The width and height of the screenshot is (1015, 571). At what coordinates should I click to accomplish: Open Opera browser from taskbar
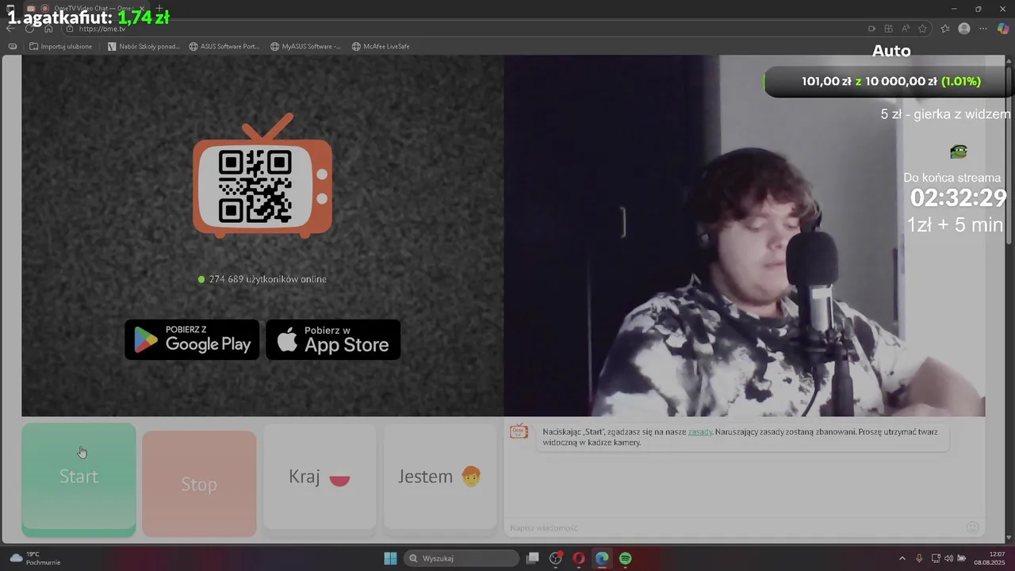(579, 558)
